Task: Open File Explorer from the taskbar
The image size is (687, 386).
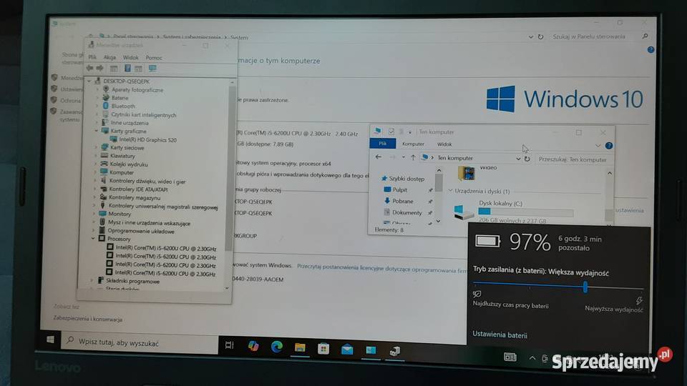Action: point(300,348)
